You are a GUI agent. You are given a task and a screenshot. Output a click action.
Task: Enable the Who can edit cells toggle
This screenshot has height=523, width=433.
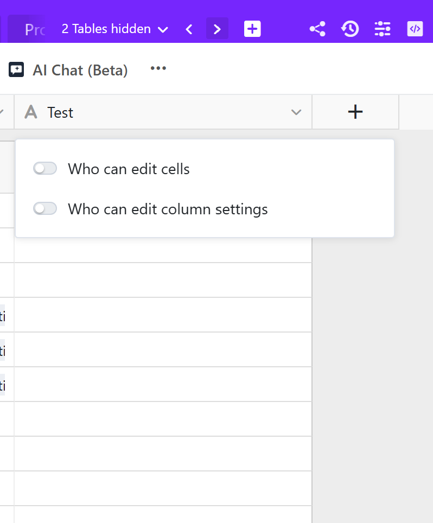pyautogui.click(x=45, y=168)
